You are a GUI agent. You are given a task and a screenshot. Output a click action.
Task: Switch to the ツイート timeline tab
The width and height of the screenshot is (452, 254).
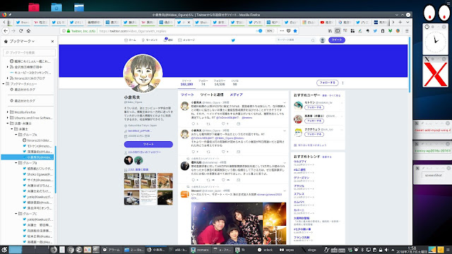click(187, 95)
